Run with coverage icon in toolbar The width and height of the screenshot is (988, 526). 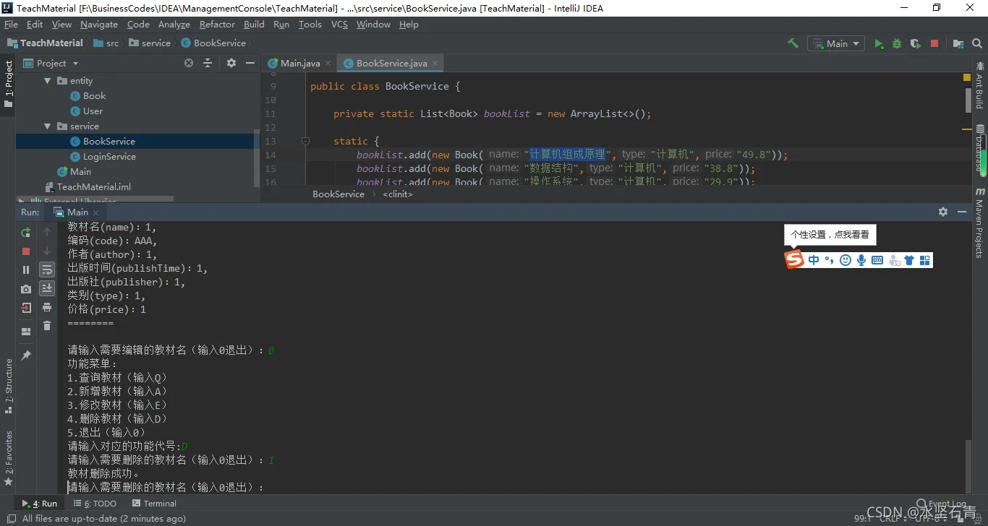click(x=916, y=43)
